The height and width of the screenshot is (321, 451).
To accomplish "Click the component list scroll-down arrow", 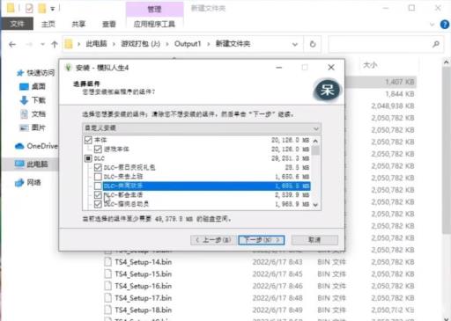I will tap(315, 205).
